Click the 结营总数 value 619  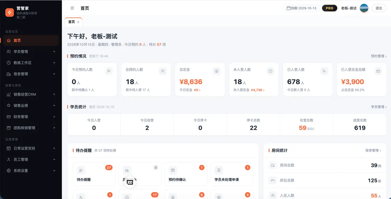[x=360, y=128]
